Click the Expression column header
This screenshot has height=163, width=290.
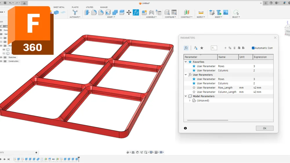click(263, 57)
